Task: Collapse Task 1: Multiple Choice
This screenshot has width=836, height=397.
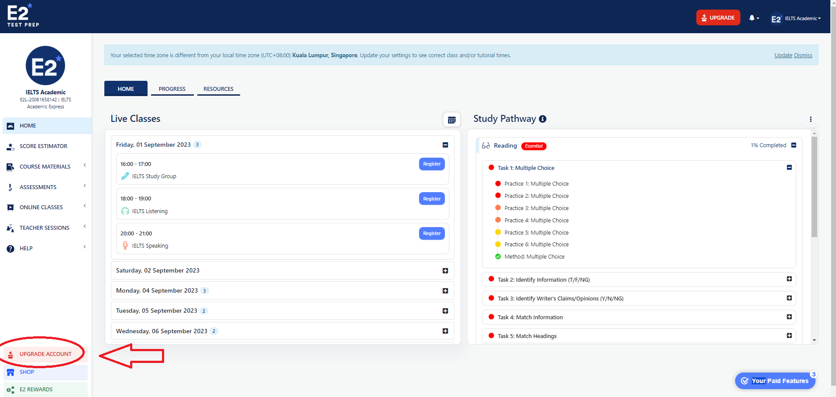Action: [x=789, y=167]
